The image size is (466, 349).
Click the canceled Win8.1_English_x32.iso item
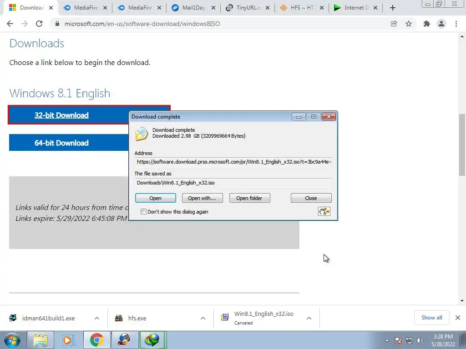click(x=263, y=318)
